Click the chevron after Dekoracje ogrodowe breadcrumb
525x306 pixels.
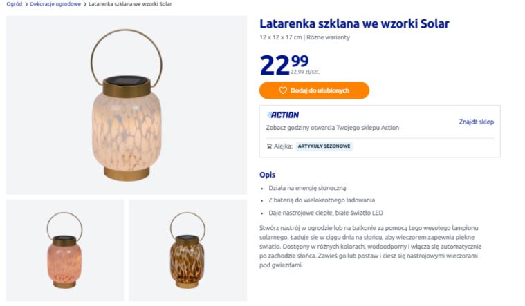85,4
